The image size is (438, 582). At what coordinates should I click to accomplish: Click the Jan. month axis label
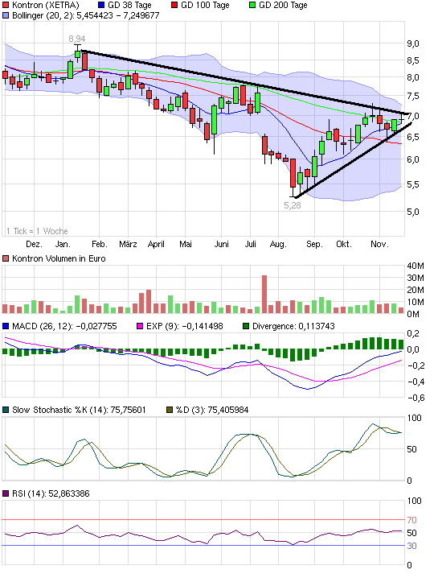[x=63, y=244]
